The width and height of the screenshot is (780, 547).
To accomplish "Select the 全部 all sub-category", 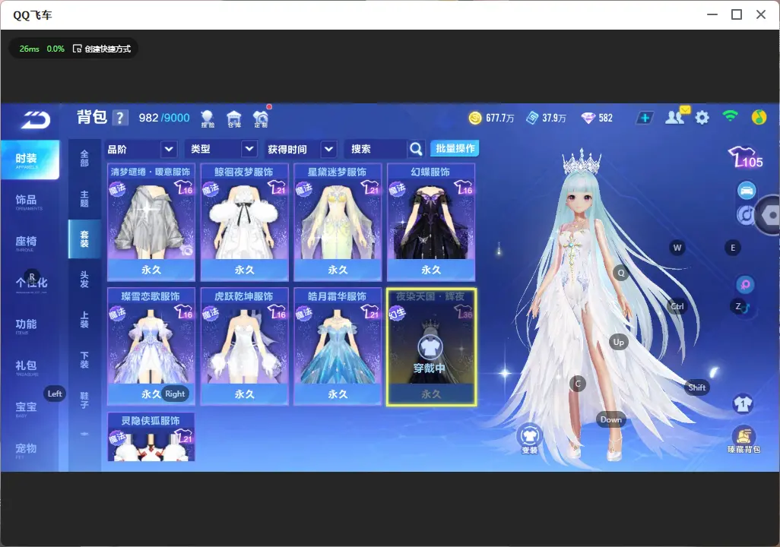I will click(84, 158).
